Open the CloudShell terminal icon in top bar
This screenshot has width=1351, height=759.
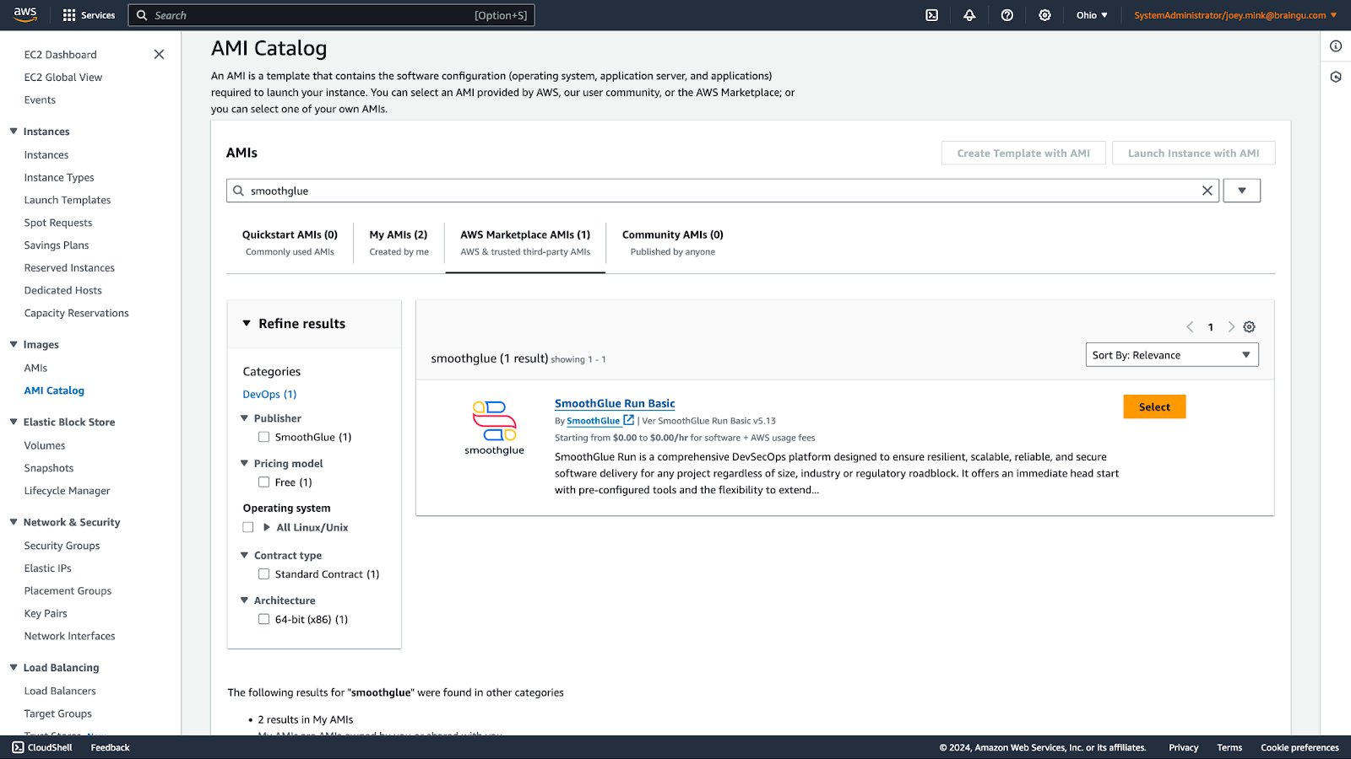tap(931, 15)
